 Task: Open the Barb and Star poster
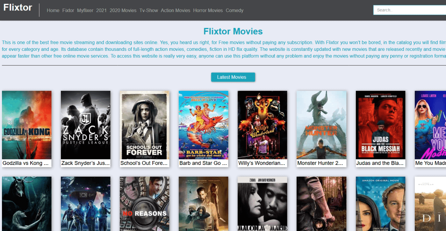click(x=204, y=125)
